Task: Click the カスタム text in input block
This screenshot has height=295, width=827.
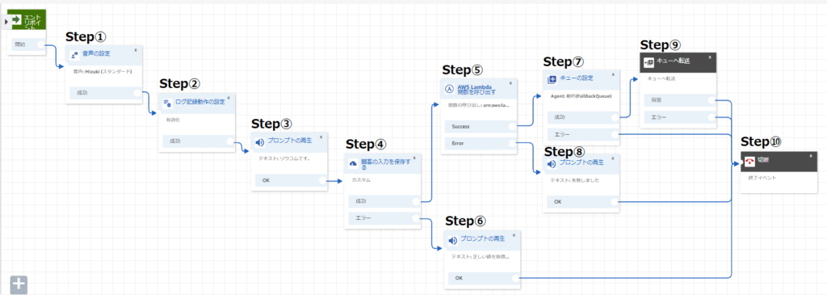Action: tap(361, 179)
